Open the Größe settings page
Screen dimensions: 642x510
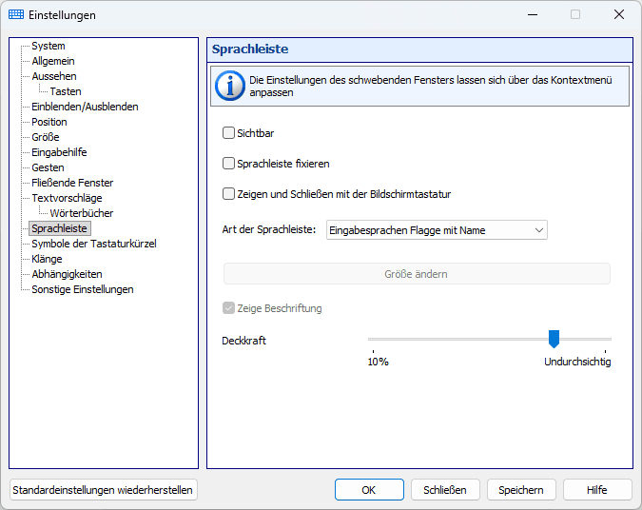tap(46, 137)
